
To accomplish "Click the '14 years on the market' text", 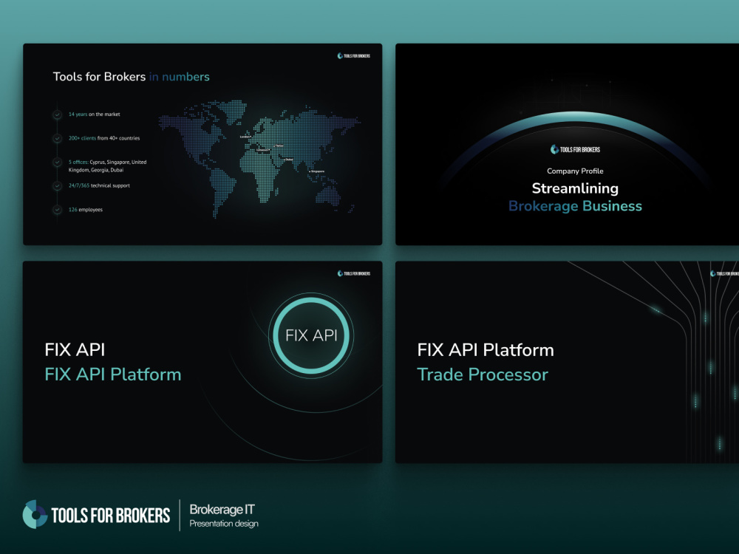I will click(x=95, y=114).
